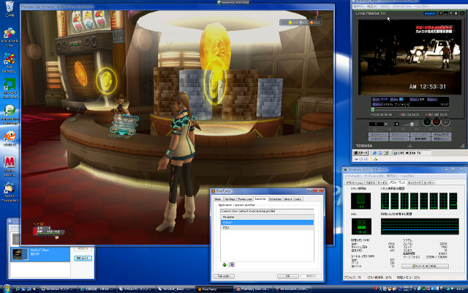Select the Launcher tab in RivaTuner
468x293 pixels.
pos(260,199)
